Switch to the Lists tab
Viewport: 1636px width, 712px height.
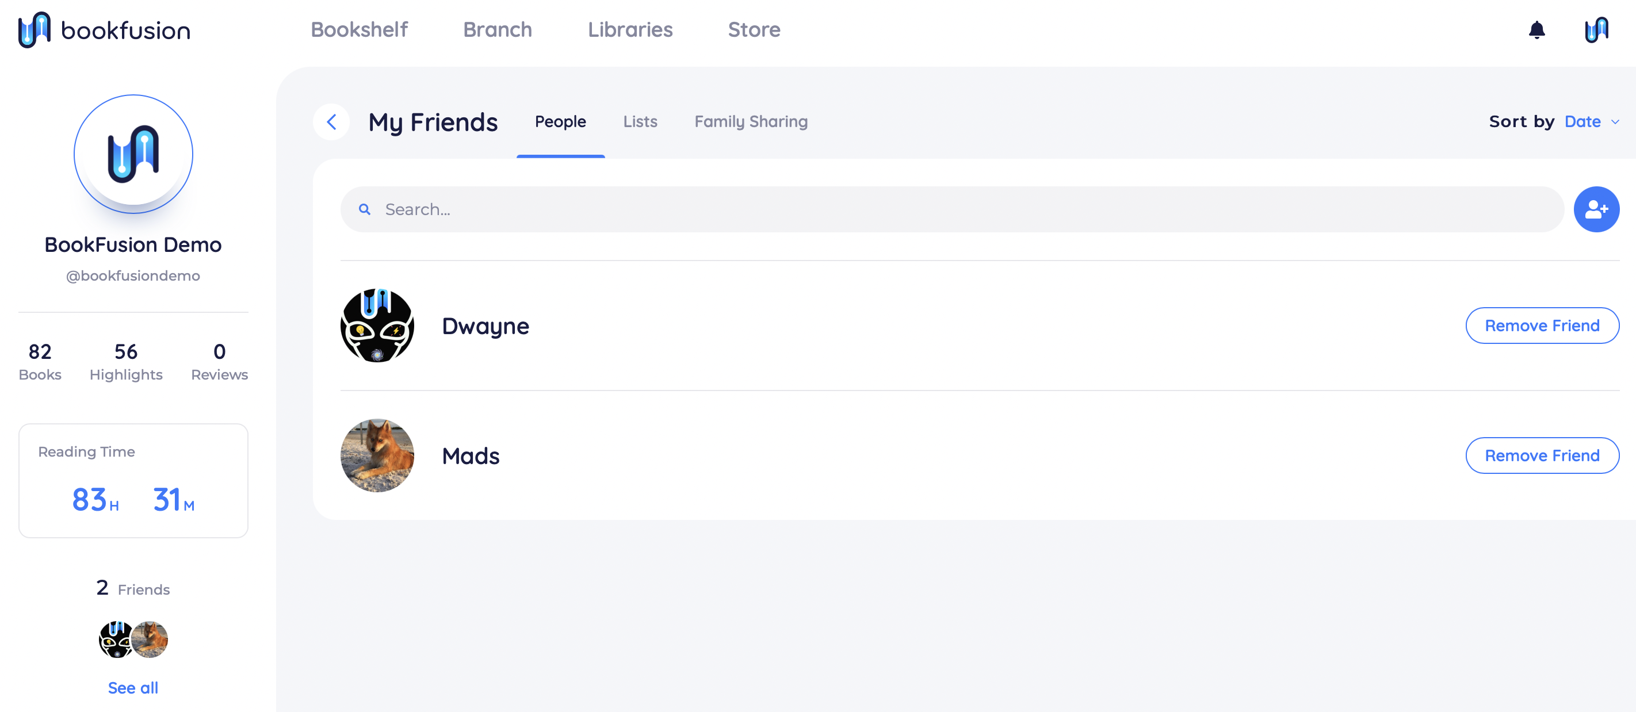(640, 121)
